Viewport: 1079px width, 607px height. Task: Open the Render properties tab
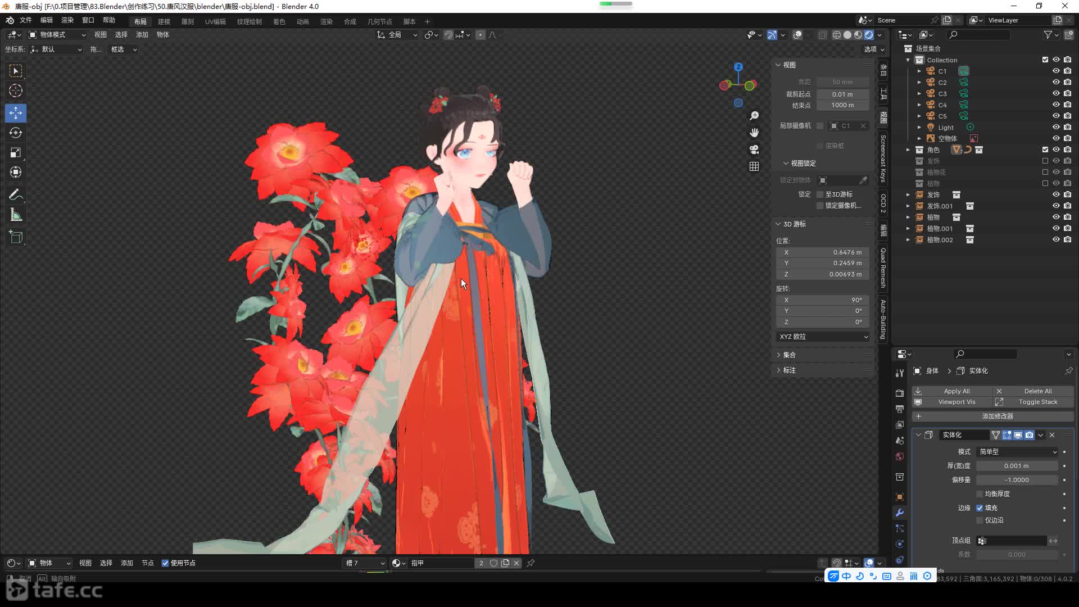coord(900,393)
